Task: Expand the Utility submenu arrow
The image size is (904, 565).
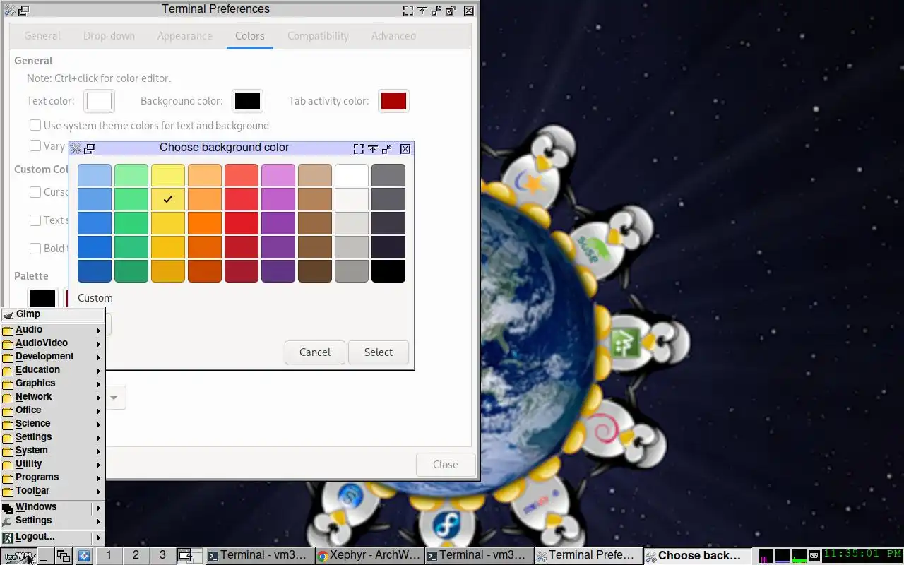Action: pyautogui.click(x=98, y=464)
